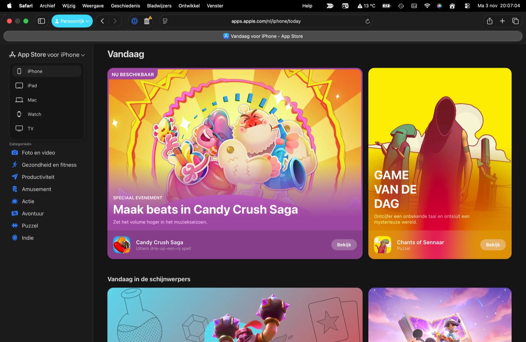Click the 1Password extension icon
The image size is (526, 342).
coord(135,21)
